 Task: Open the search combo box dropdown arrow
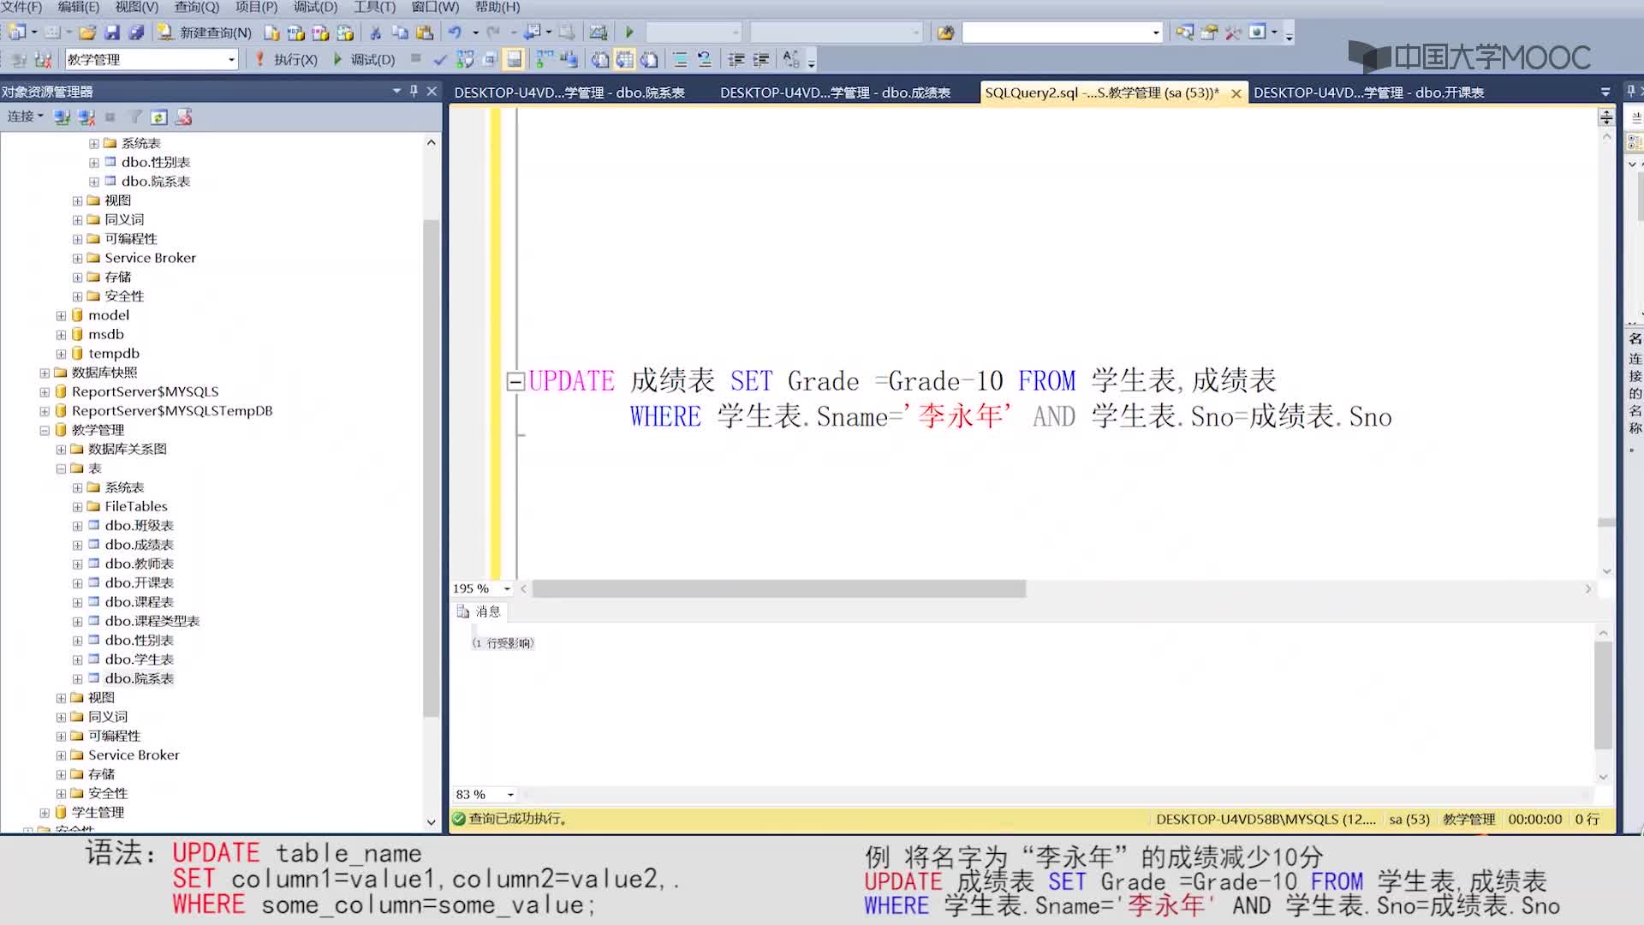point(1156,33)
